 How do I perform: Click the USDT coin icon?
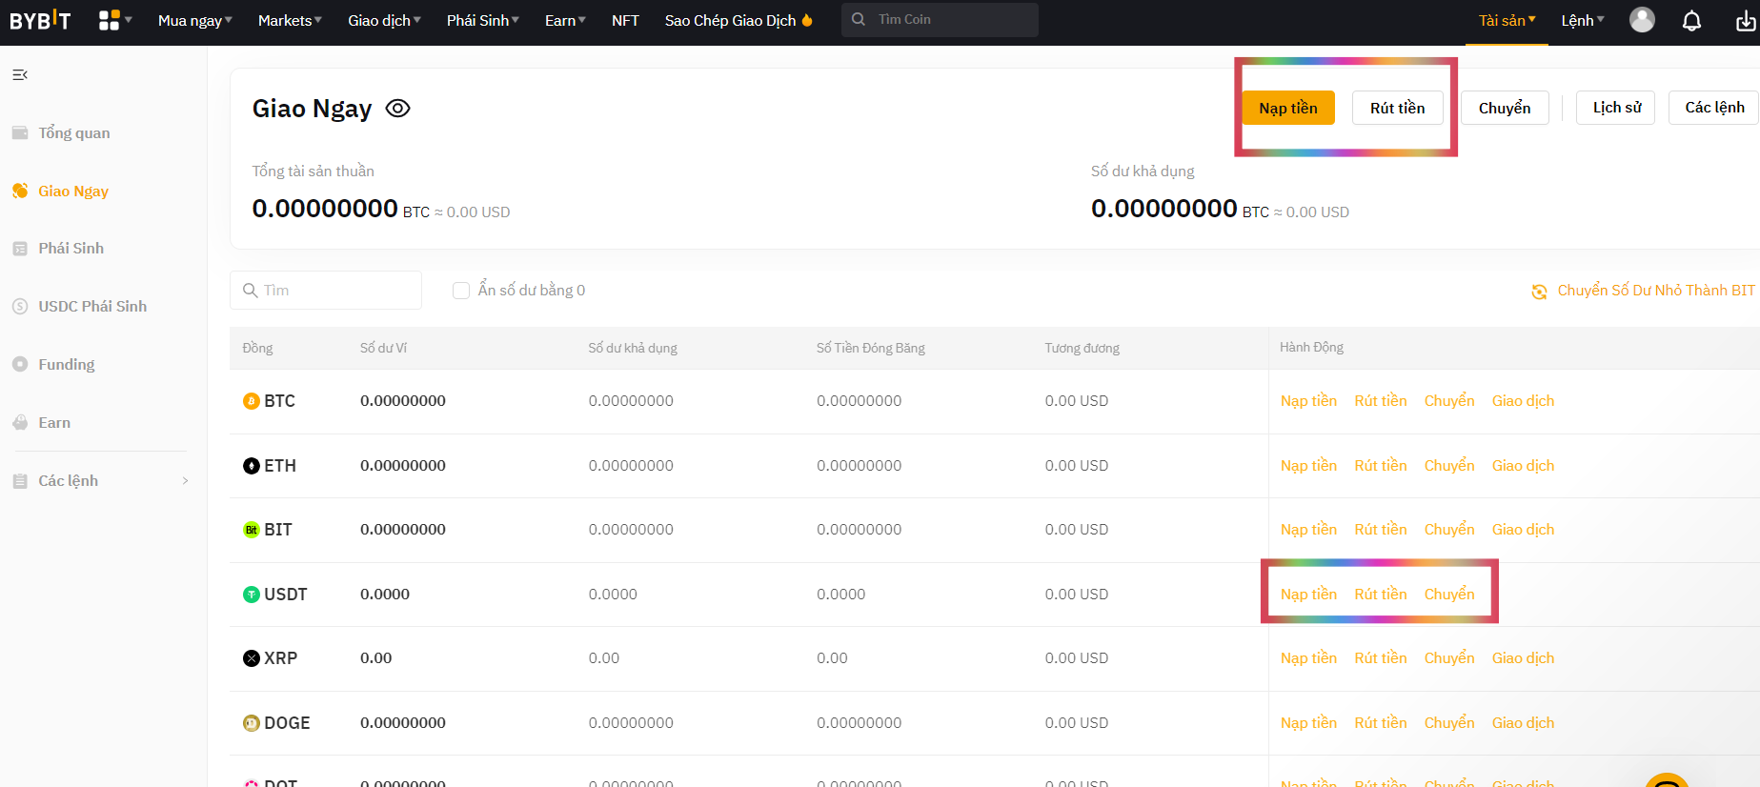pos(252,595)
